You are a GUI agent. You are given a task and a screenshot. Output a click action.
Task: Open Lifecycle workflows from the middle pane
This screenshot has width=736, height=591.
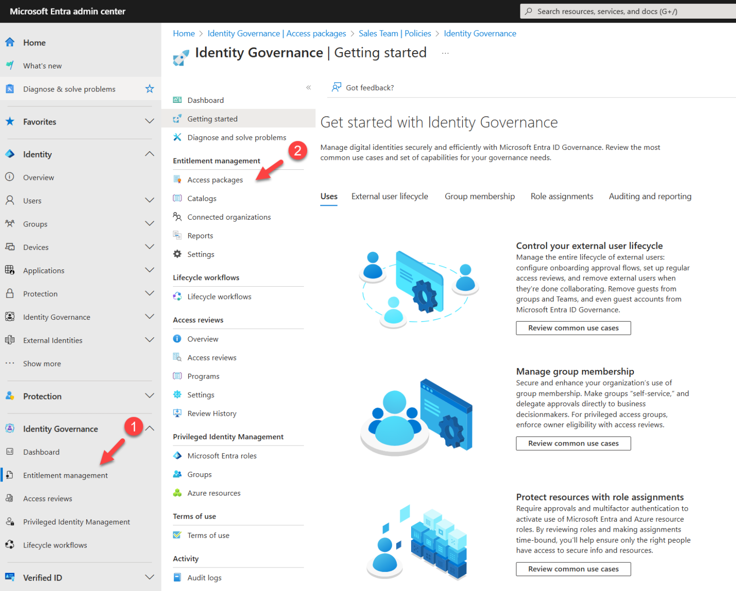click(x=219, y=296)
